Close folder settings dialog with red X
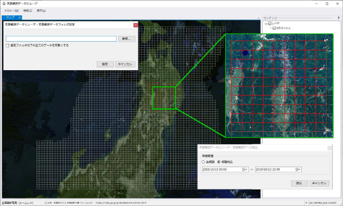343x206 pixels. [x=135, y=25]
